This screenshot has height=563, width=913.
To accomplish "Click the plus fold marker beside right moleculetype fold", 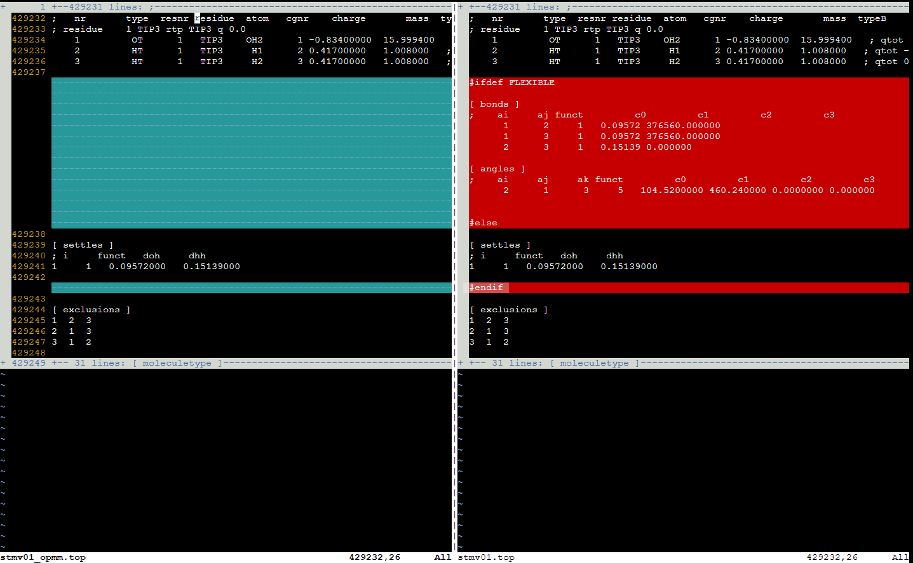I will (459, 362).
